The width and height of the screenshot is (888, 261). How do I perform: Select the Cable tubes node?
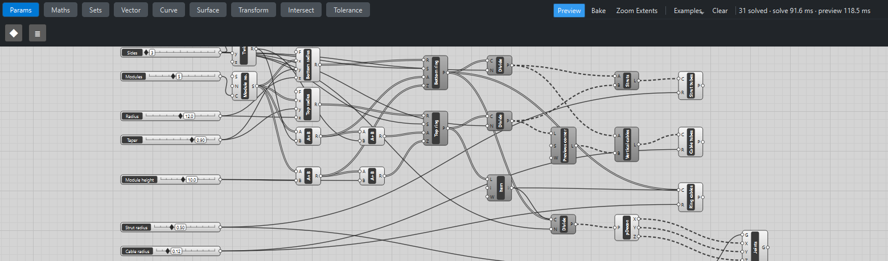tap(690, 141)
